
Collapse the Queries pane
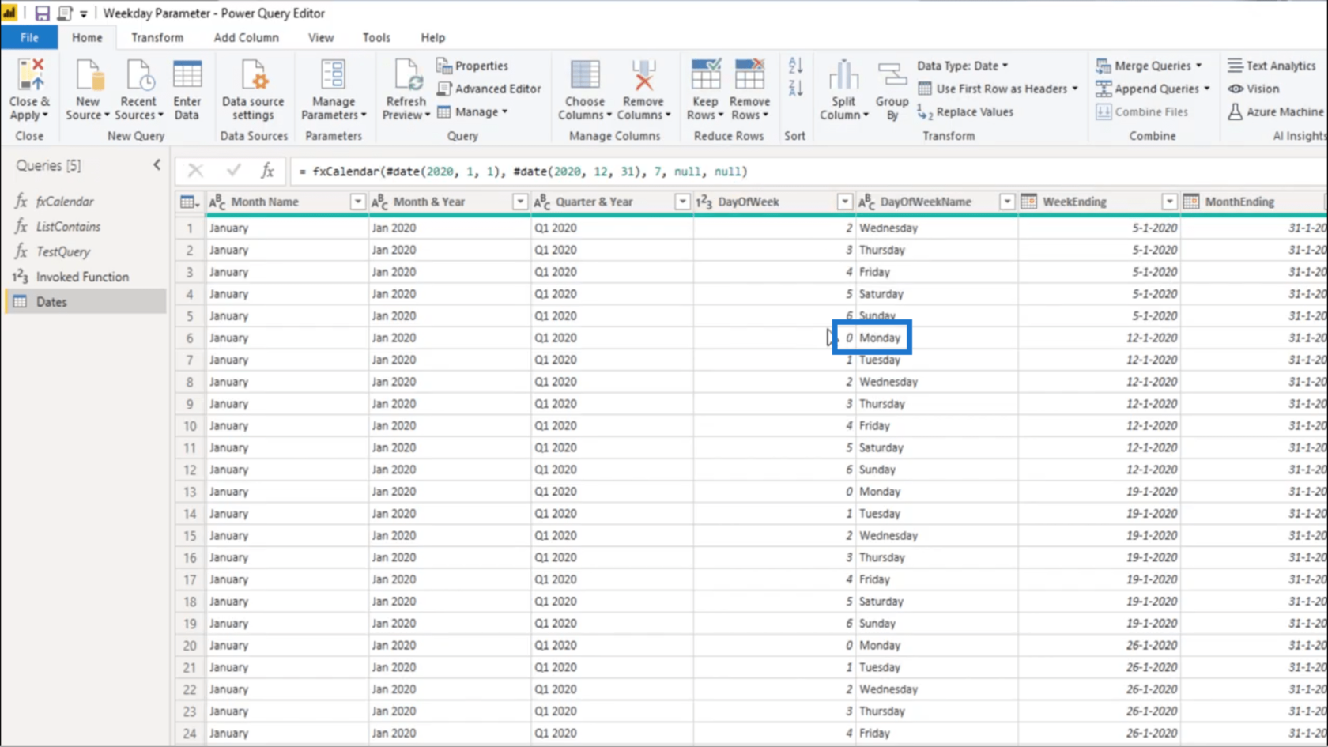(157, 164)
